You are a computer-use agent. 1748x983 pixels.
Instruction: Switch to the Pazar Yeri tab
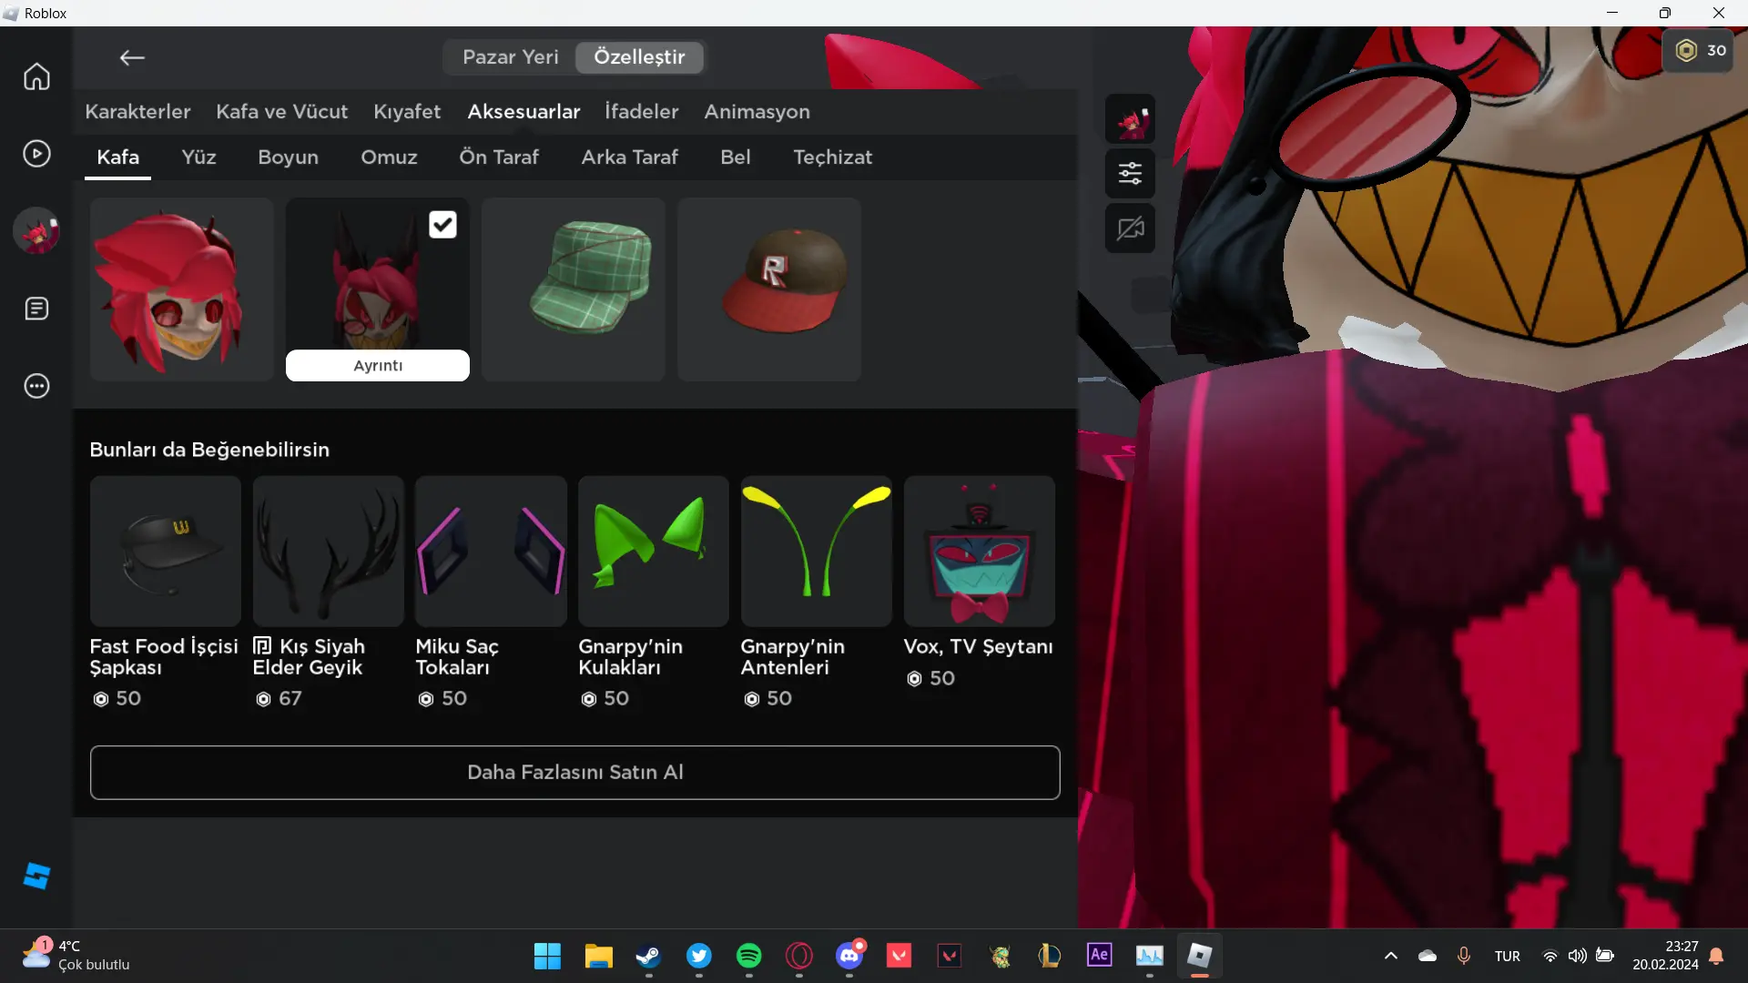[510, 56]
